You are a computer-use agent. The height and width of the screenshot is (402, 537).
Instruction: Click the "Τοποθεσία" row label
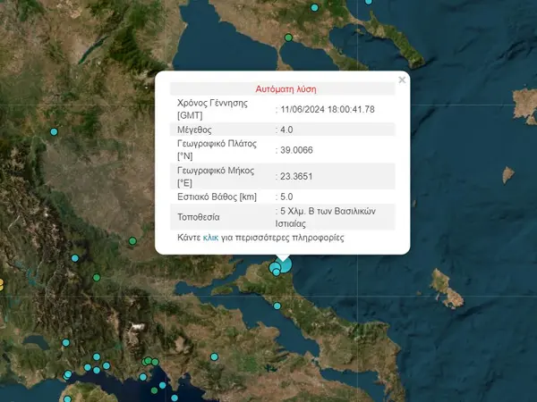[200, 217]
